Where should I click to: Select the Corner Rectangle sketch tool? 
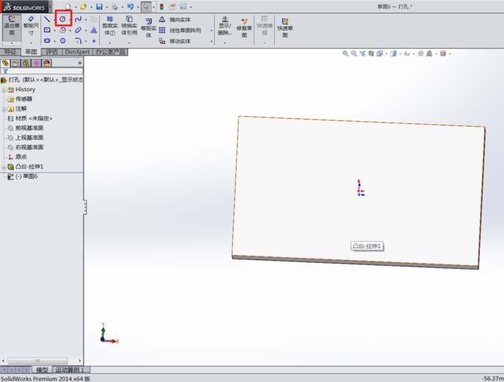[47, 30]
